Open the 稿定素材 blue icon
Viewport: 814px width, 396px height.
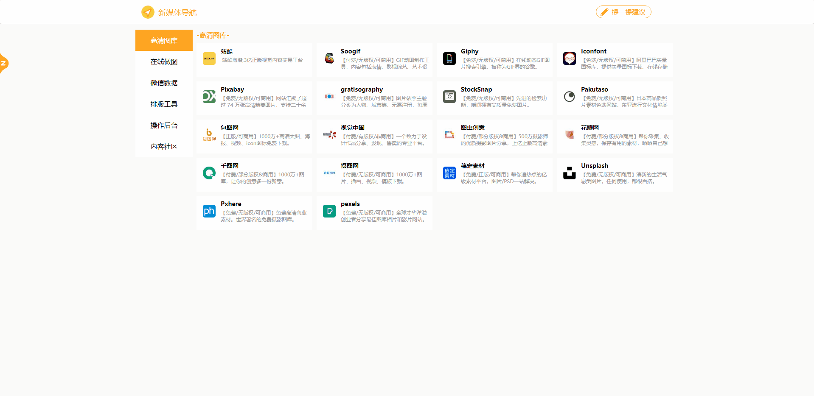click(x=449, y=173)
